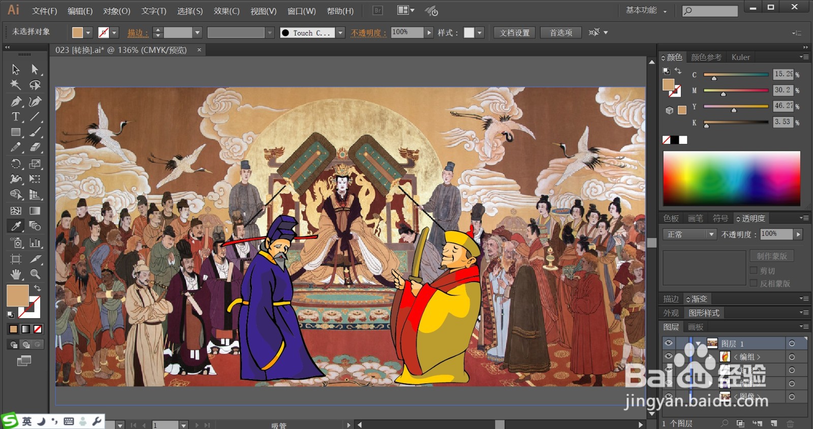Choose the Hand tool
The image size is (813, 429).
[16, 274]
